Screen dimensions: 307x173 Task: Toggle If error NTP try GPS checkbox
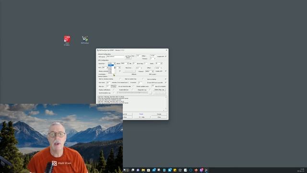pos(165,83)
